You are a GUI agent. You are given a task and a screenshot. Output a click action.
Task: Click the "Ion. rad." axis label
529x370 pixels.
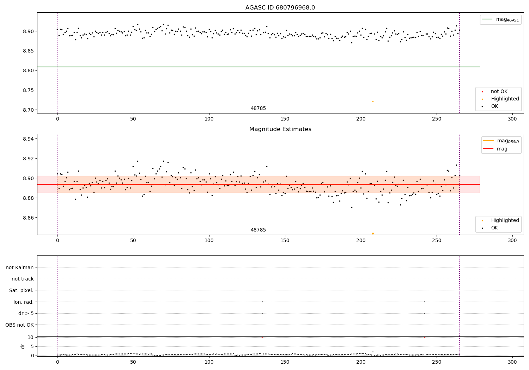coord(24,302)
